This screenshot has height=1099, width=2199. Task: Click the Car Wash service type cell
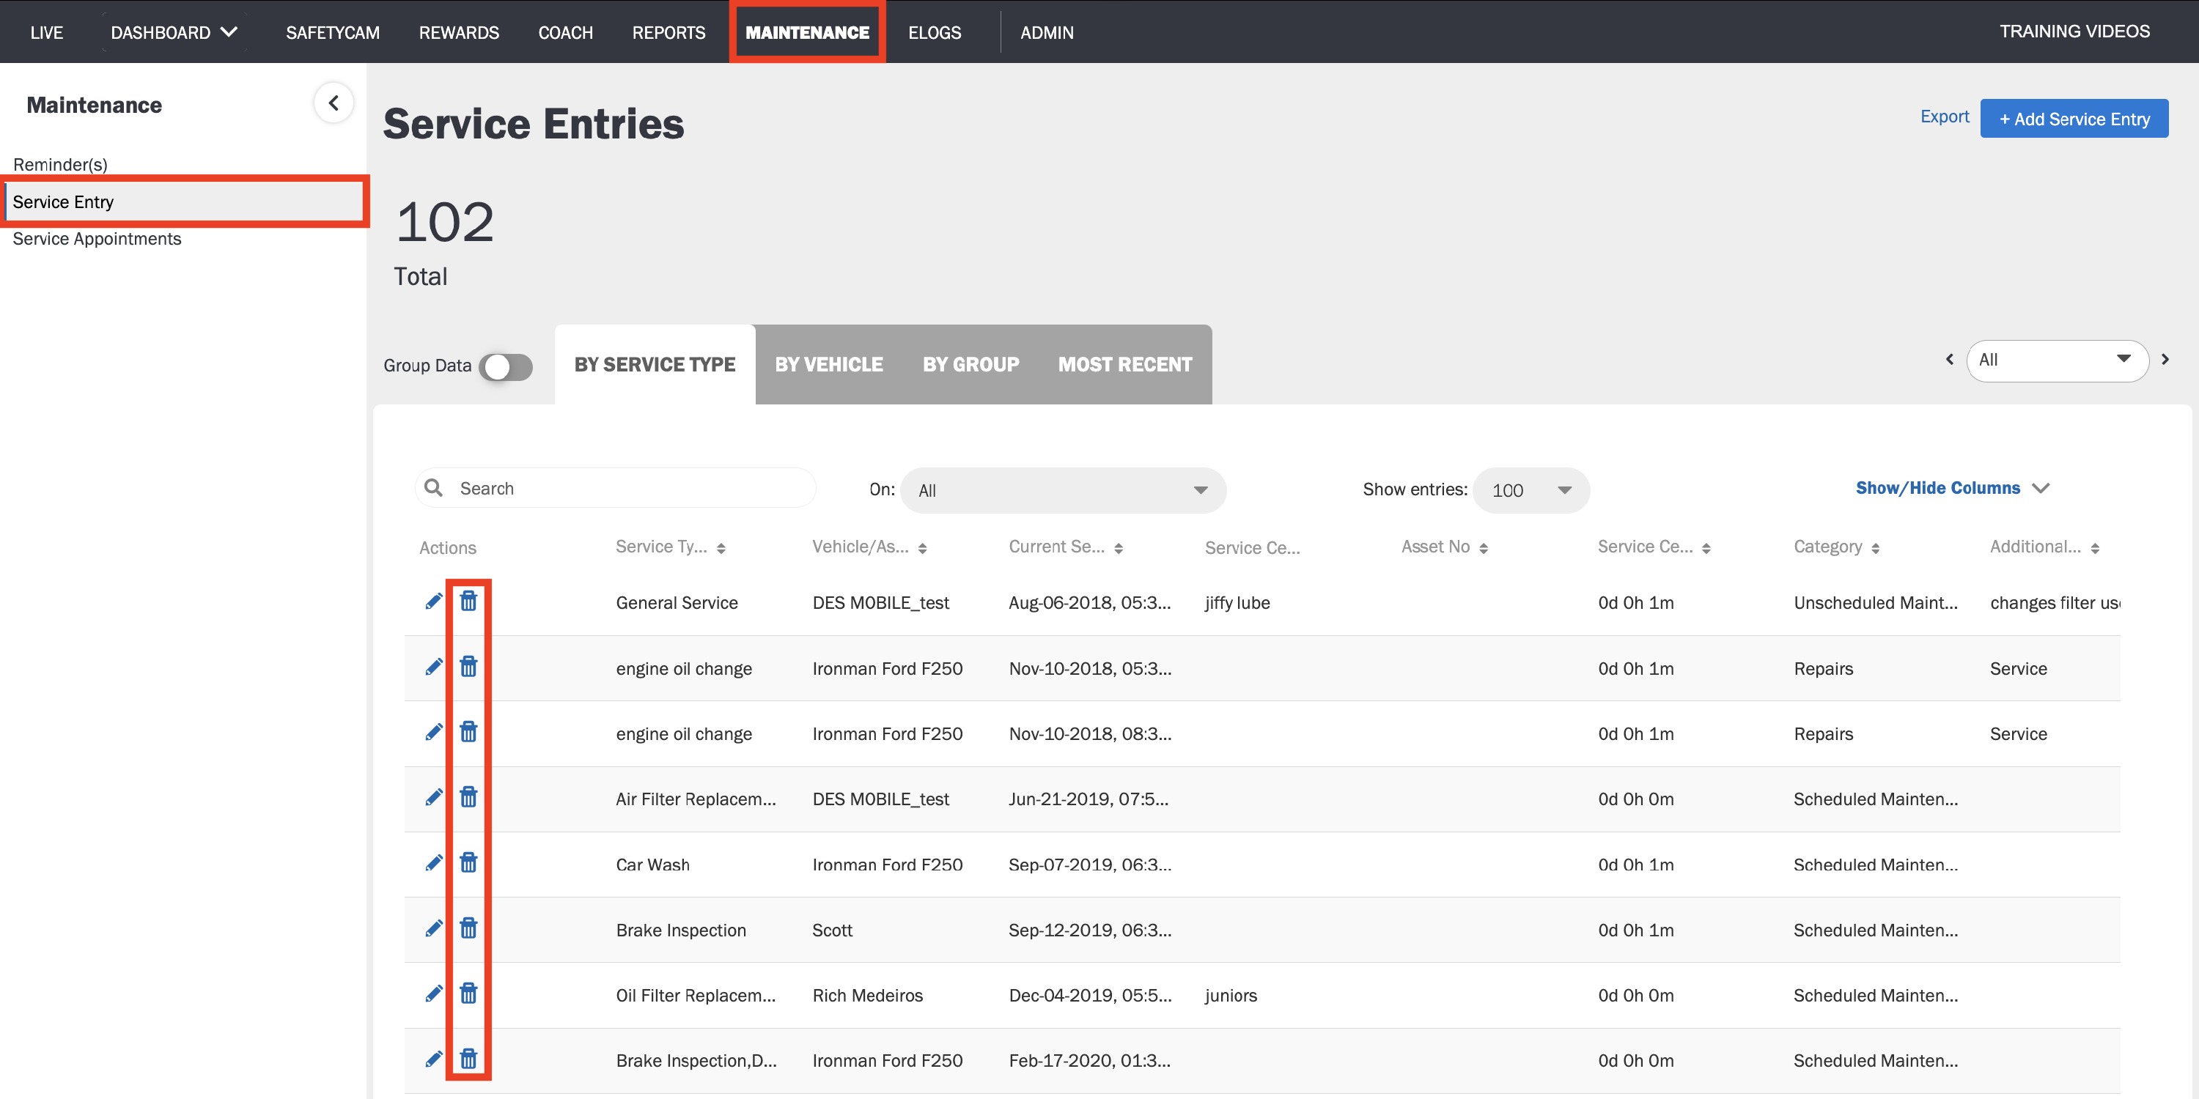pos(652,865)
